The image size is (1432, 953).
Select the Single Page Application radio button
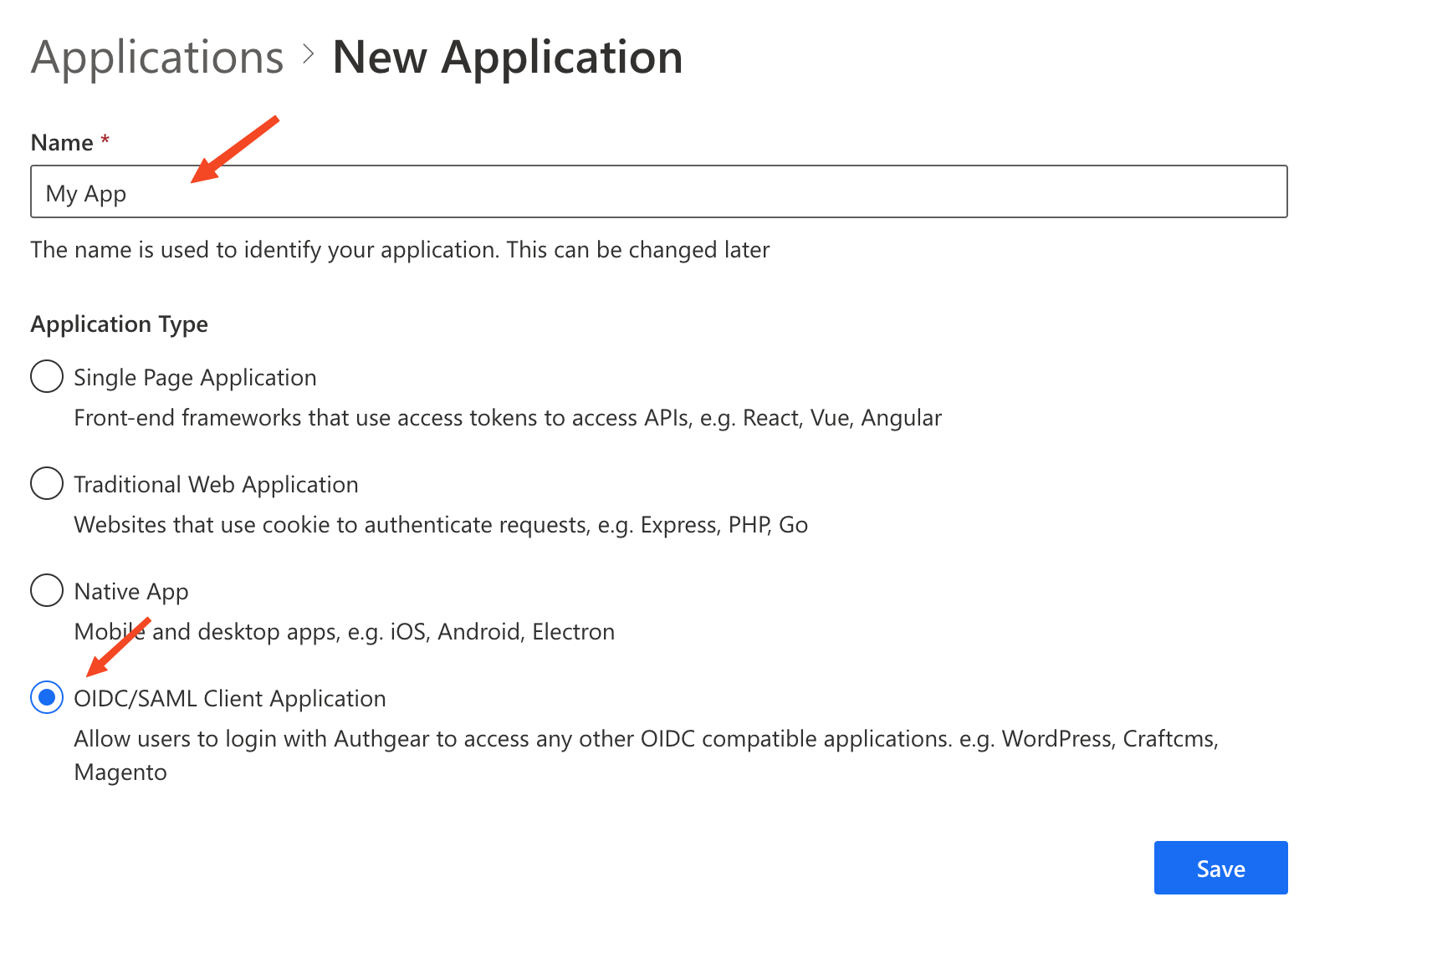(x=47, y=376)
